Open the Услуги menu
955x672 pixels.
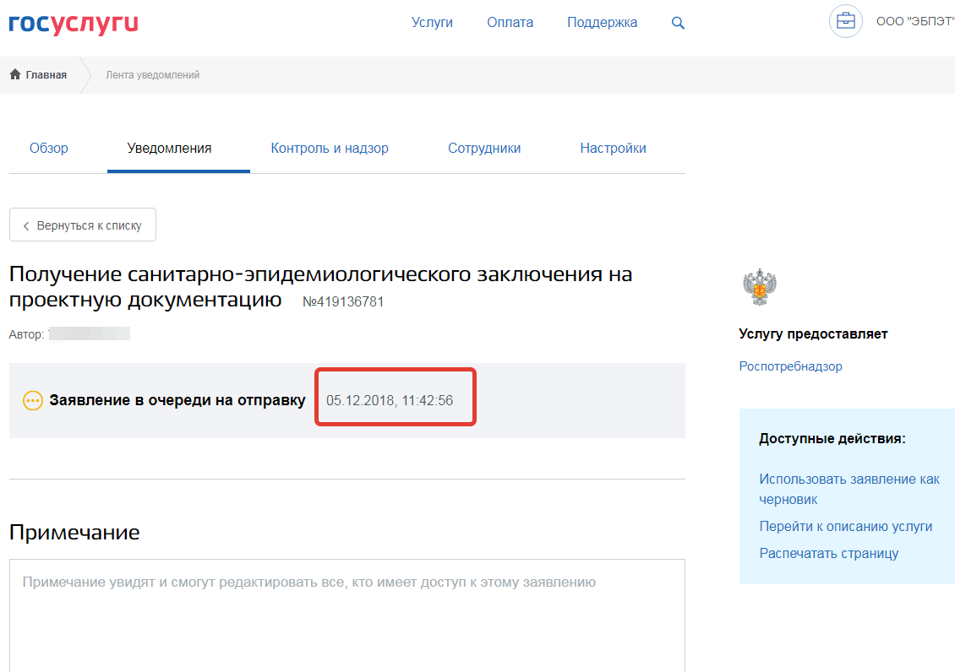click(x=432, y=23)
